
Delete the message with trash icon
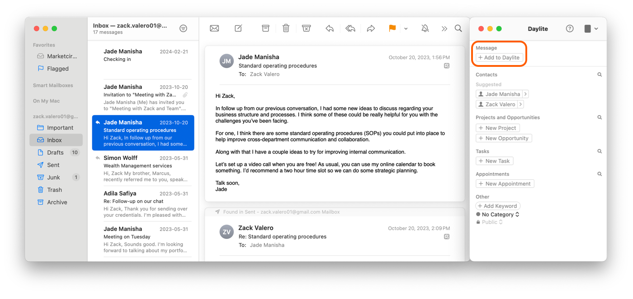286,28
